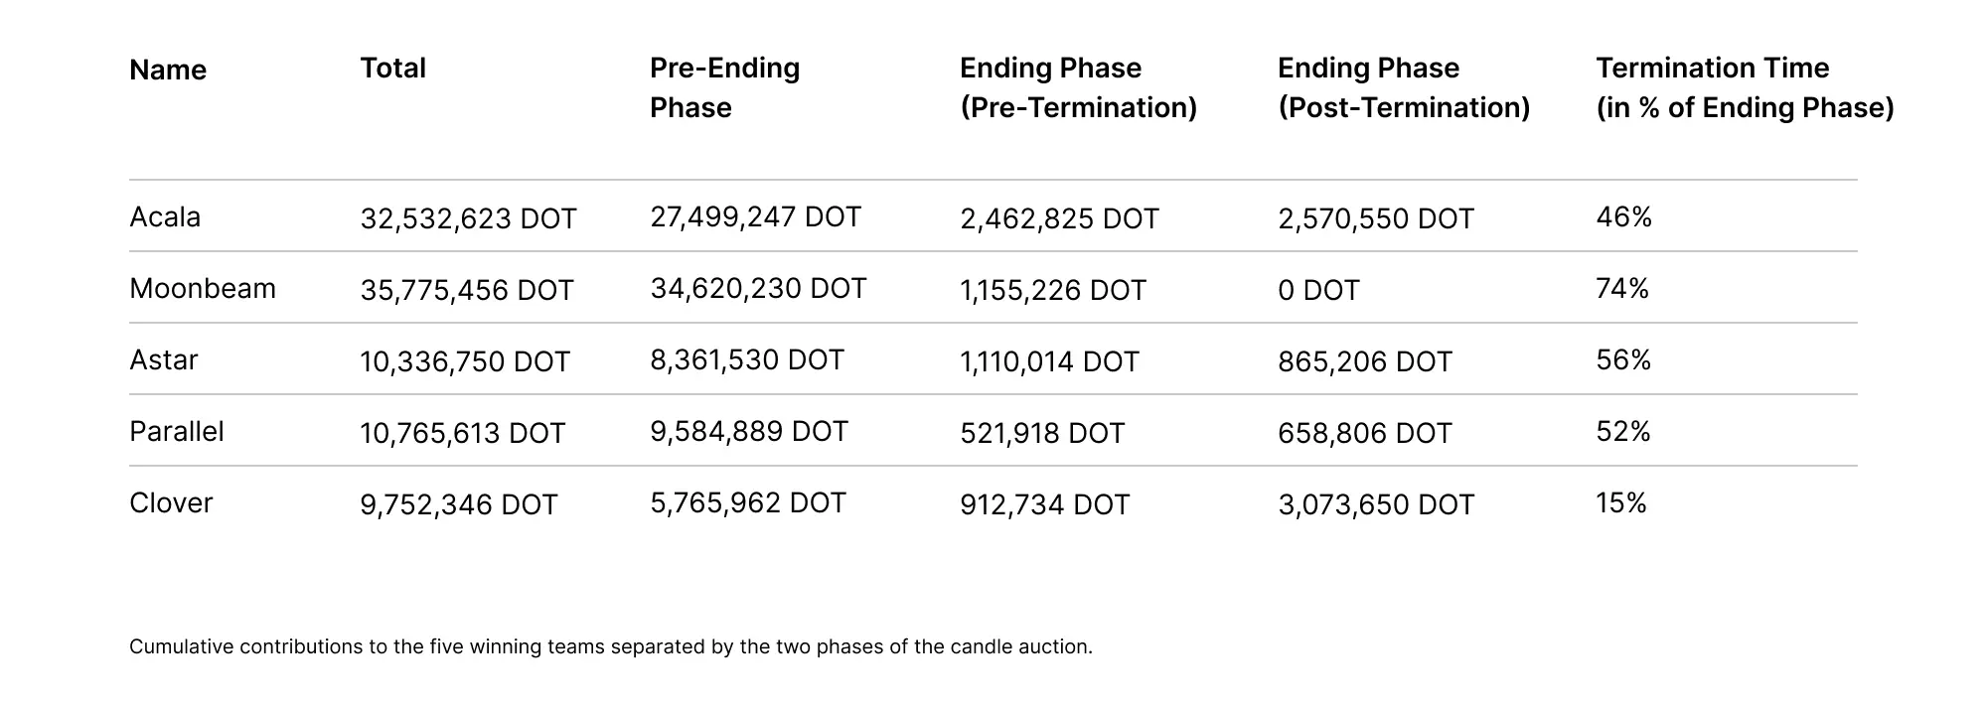Viewport: 1987px width, 707px height.
Task: Click the Ending Phase (Post-Termination) header
Action: click(1403, 87)
